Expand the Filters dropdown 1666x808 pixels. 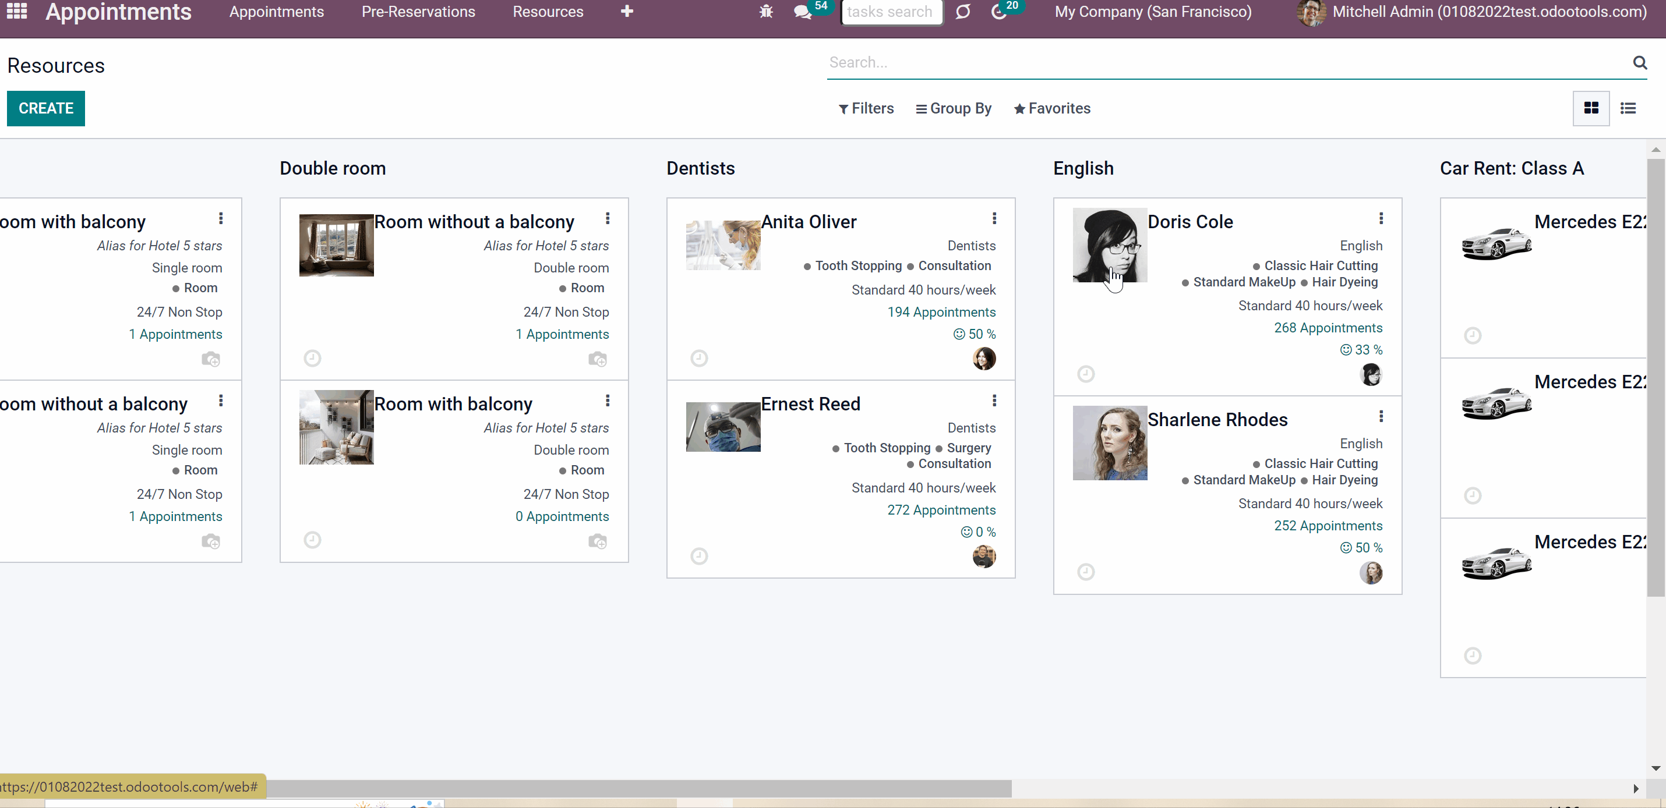tap(866, 109)
